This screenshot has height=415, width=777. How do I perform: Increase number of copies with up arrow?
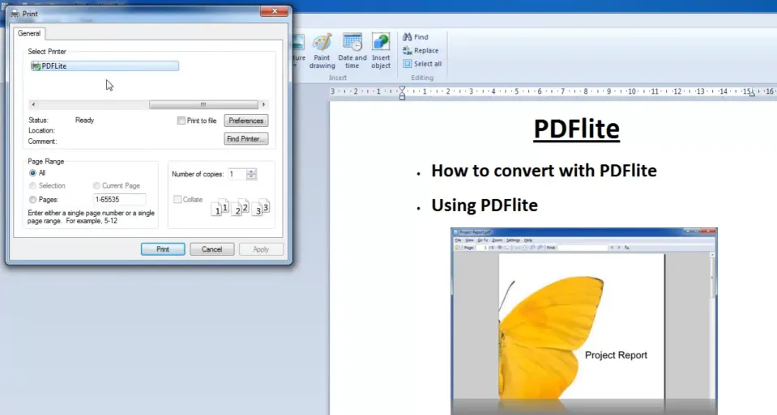(251, 172)
